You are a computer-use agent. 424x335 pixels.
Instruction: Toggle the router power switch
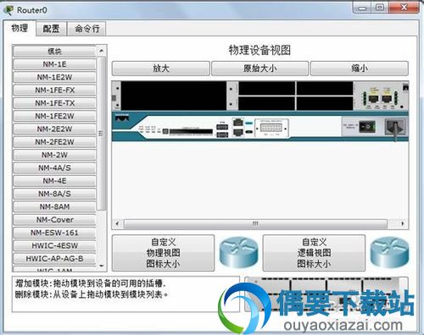point(367,127)
